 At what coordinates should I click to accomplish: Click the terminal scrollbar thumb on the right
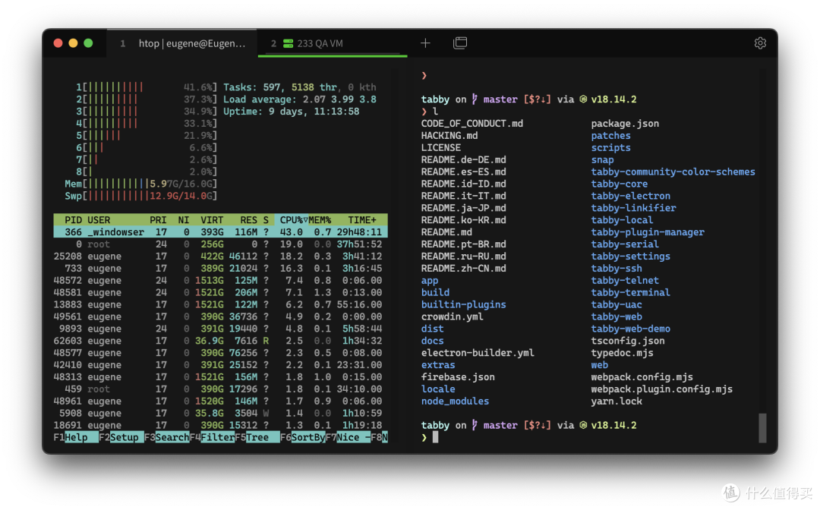762,428
